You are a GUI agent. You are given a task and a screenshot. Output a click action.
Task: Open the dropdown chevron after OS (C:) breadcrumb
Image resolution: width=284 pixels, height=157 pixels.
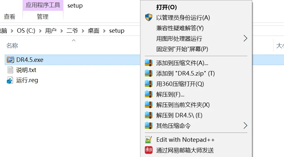pos(40,31)
